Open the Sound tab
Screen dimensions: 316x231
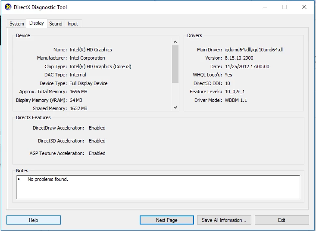point(56,24)
